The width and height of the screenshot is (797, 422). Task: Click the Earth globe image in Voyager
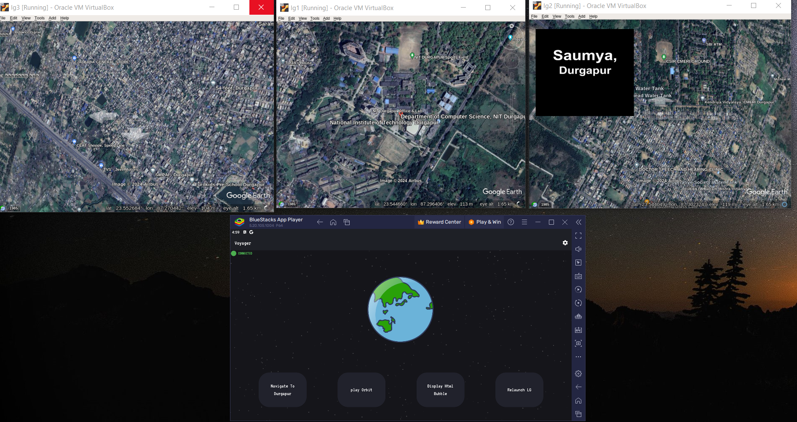coord(400,309)
